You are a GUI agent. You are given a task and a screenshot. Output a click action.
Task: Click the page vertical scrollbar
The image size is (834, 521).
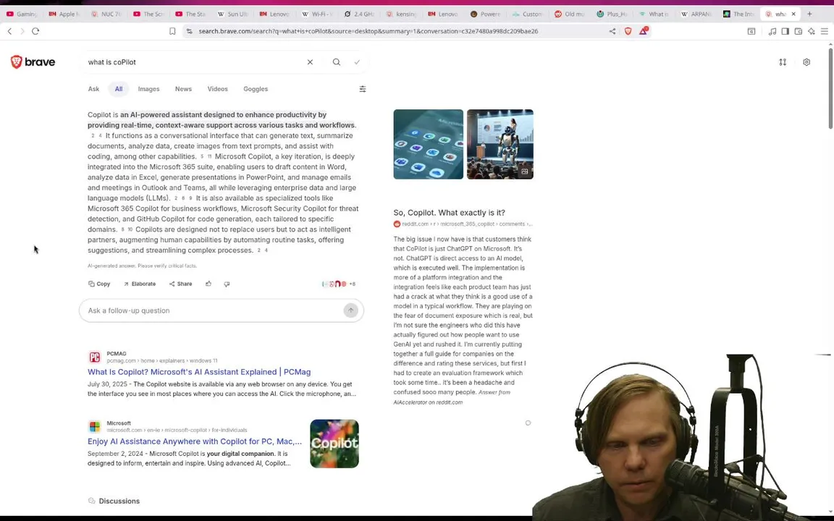click(x=830, y=88)
